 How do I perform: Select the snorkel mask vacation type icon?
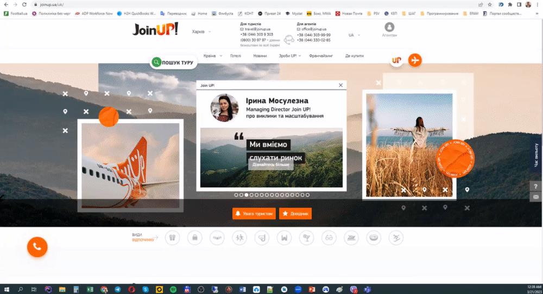[262, 238]
